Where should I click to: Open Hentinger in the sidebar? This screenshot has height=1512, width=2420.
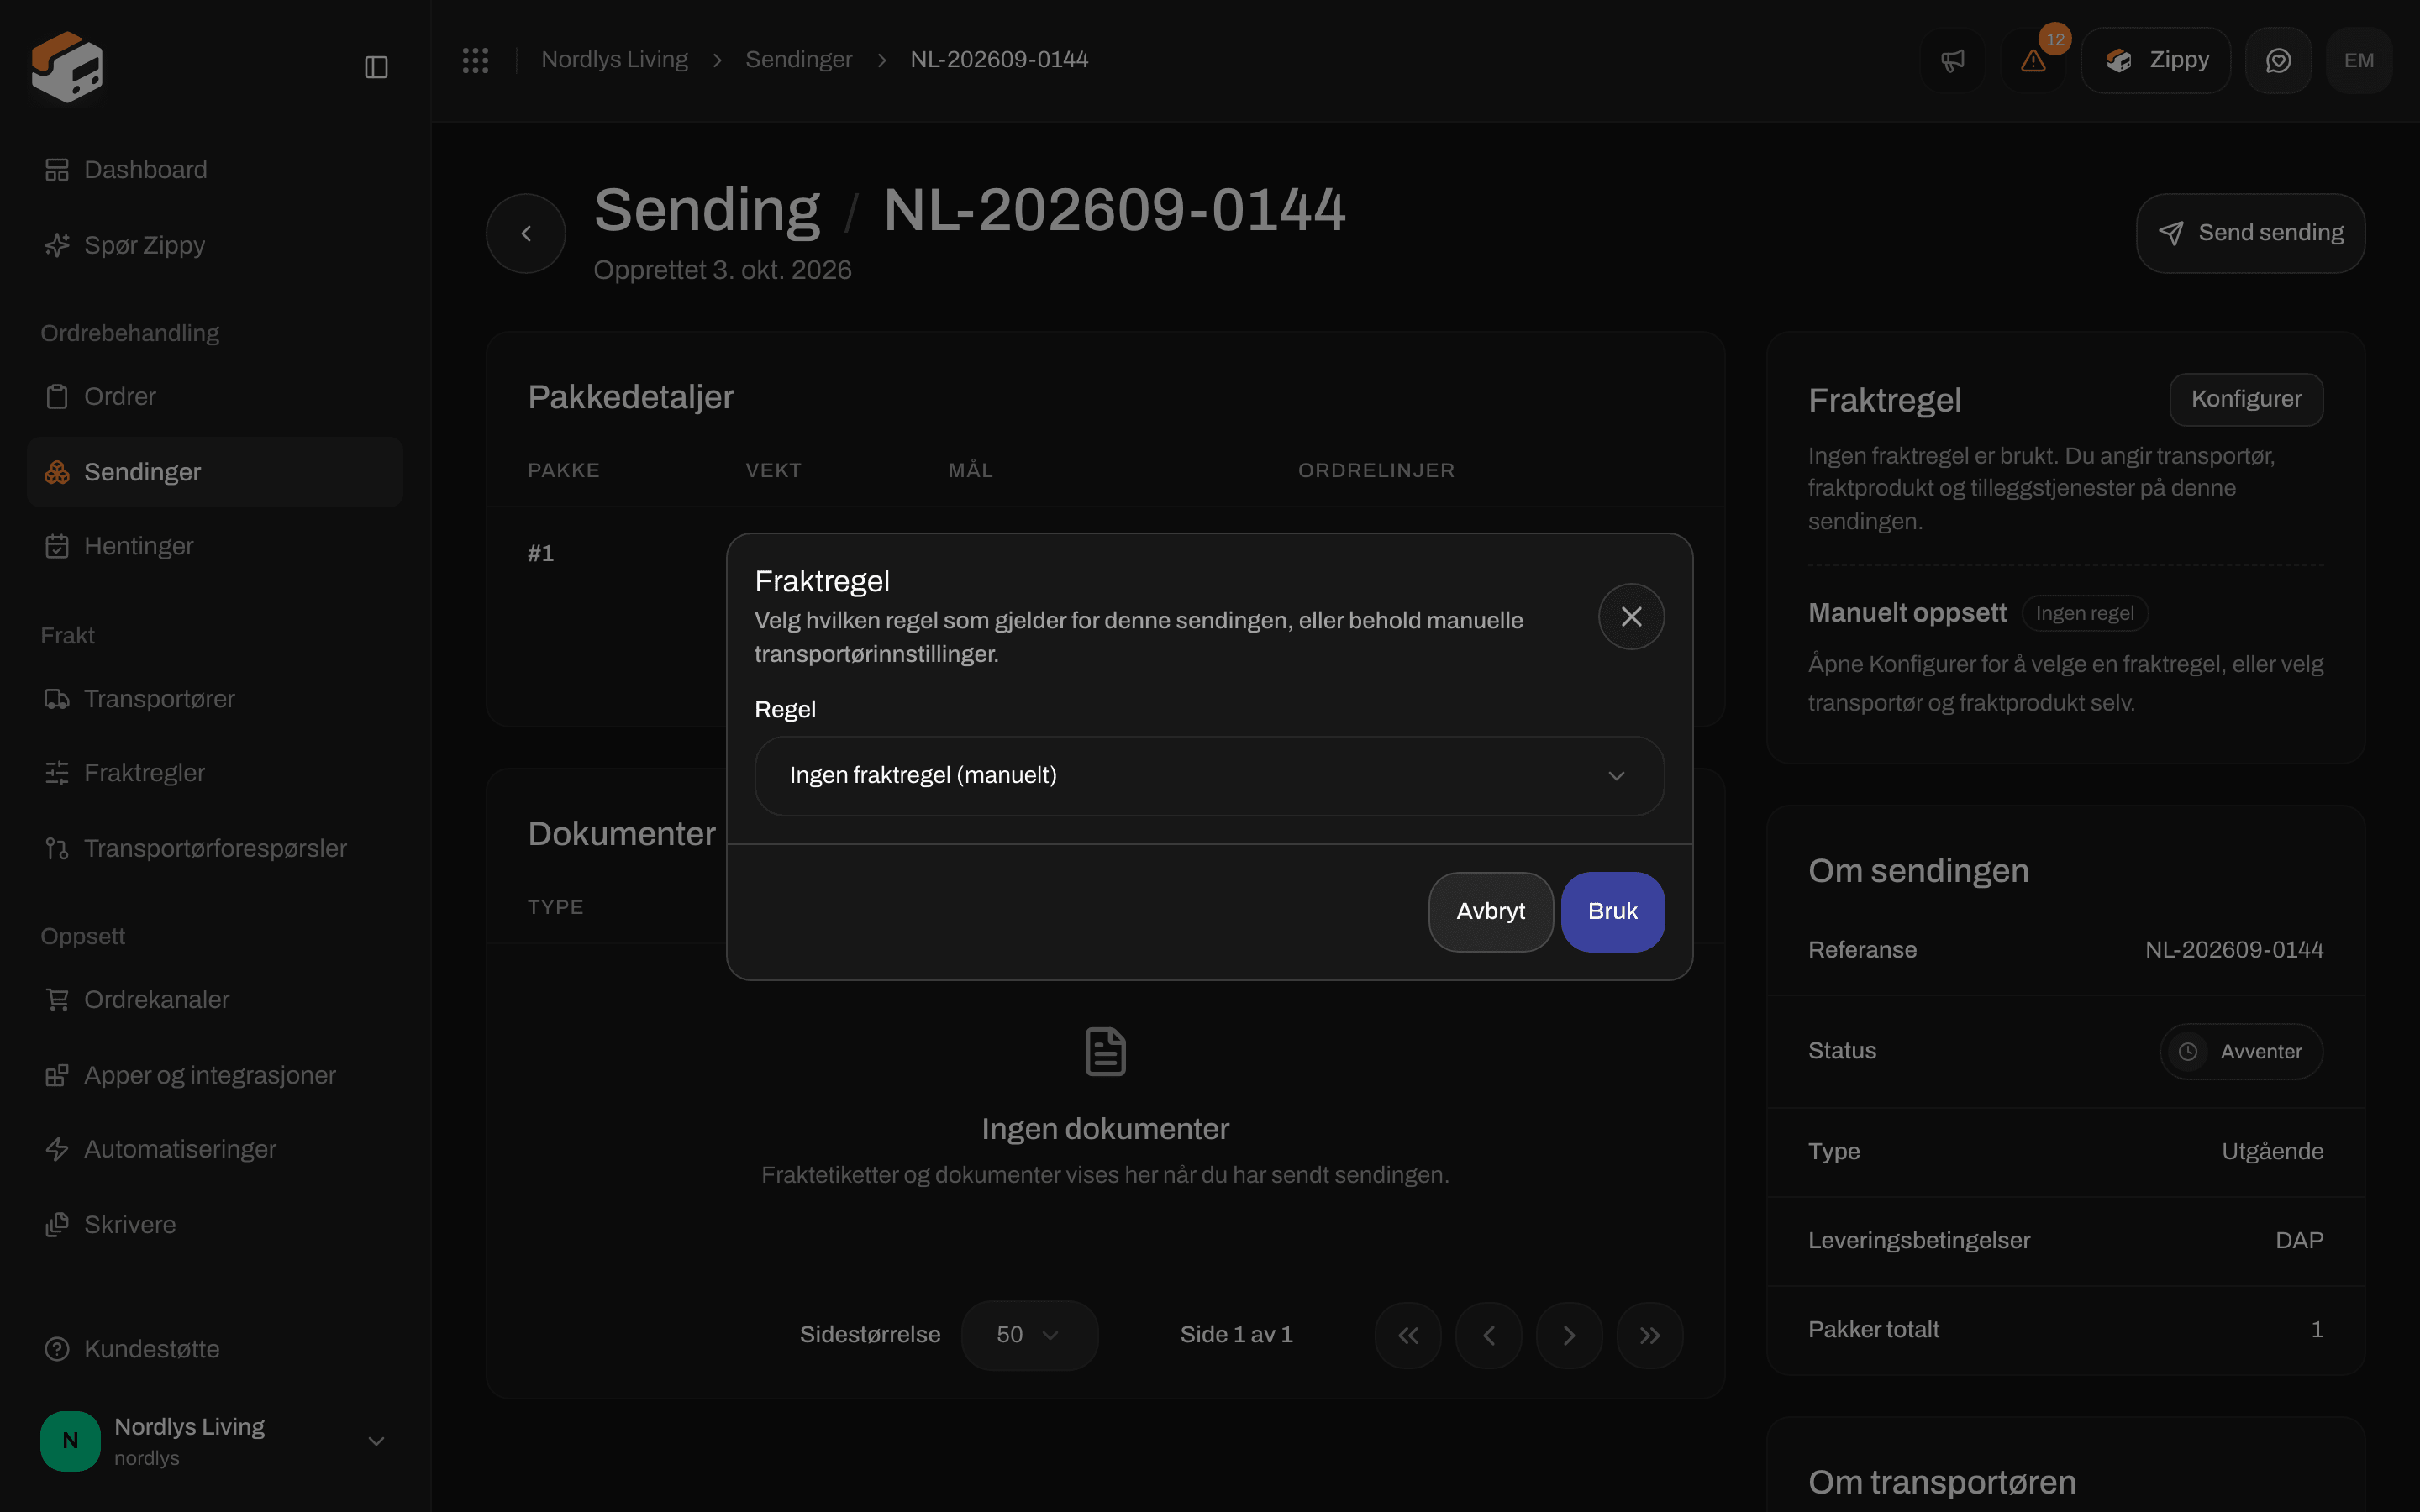215,546
